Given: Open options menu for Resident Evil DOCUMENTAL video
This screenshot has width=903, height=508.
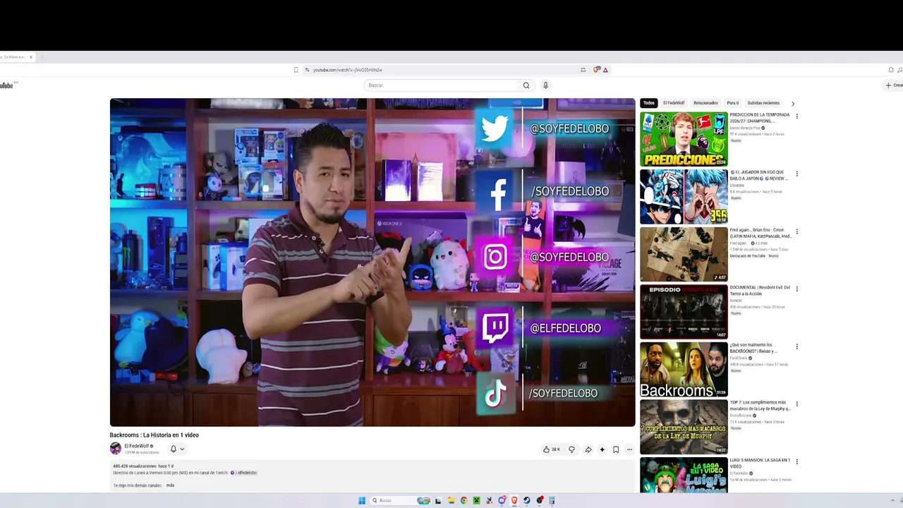Looking at the screenshot, I should click(x=797, y=289).
